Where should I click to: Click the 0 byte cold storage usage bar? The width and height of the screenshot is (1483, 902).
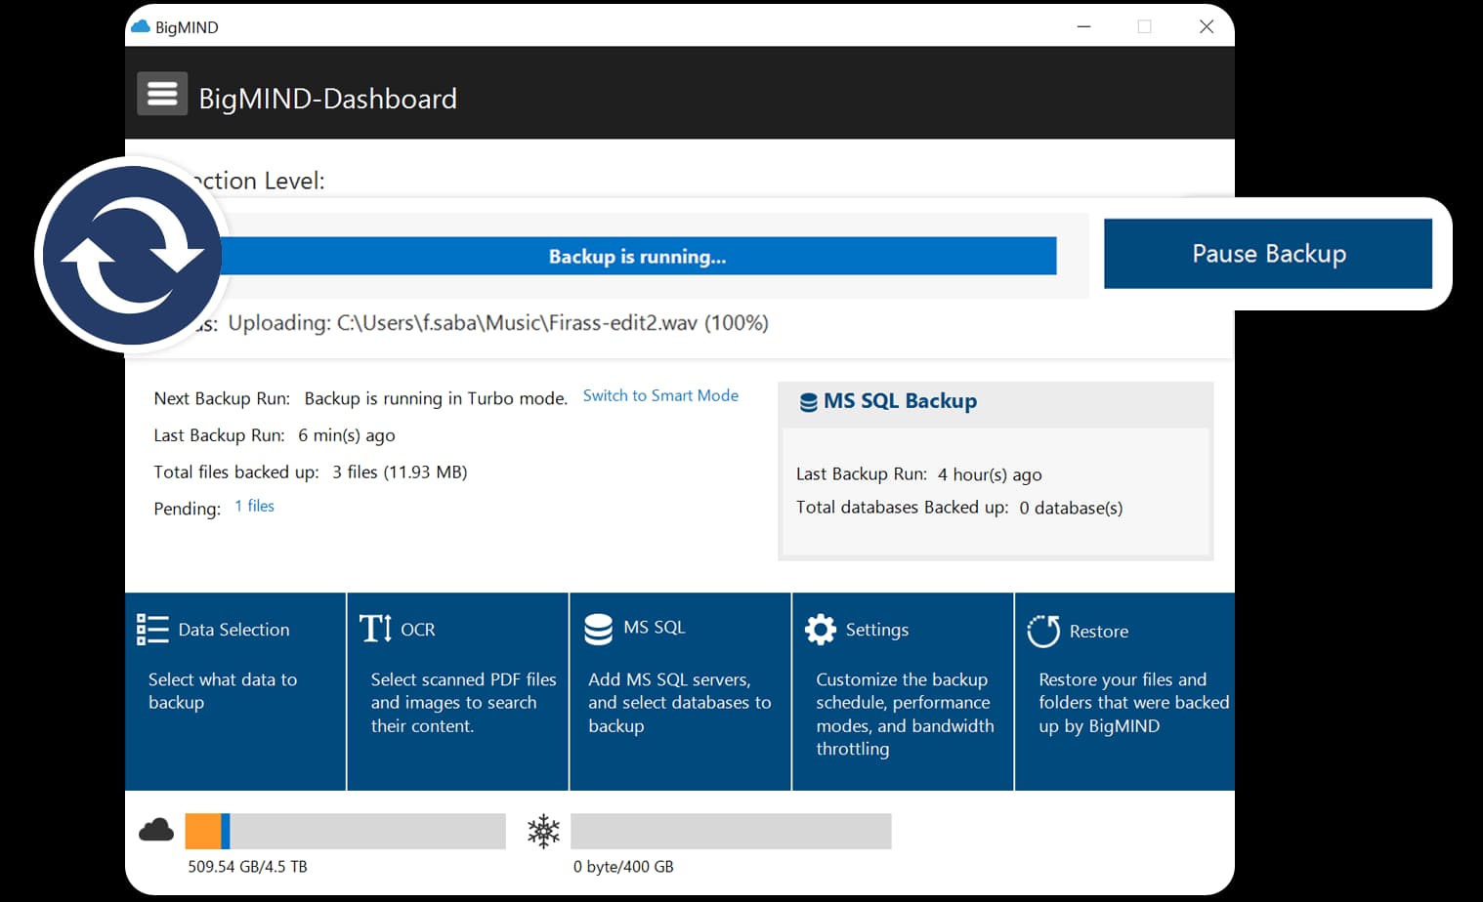730,831
